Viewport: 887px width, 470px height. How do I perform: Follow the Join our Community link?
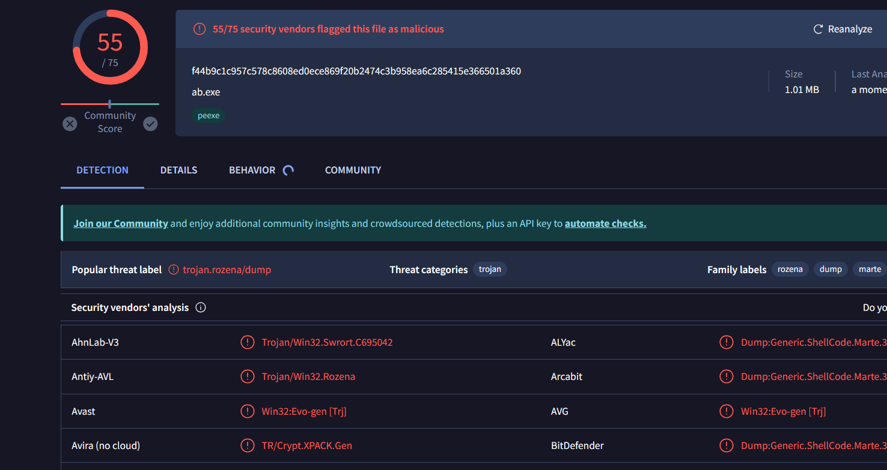(121, 223)
